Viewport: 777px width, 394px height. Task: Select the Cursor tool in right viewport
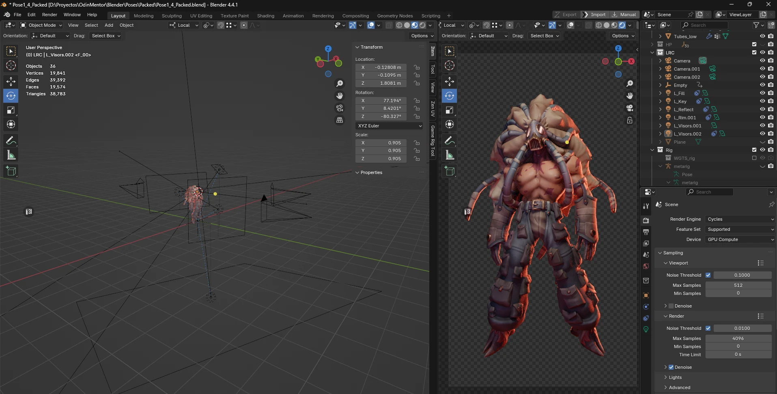450,65
